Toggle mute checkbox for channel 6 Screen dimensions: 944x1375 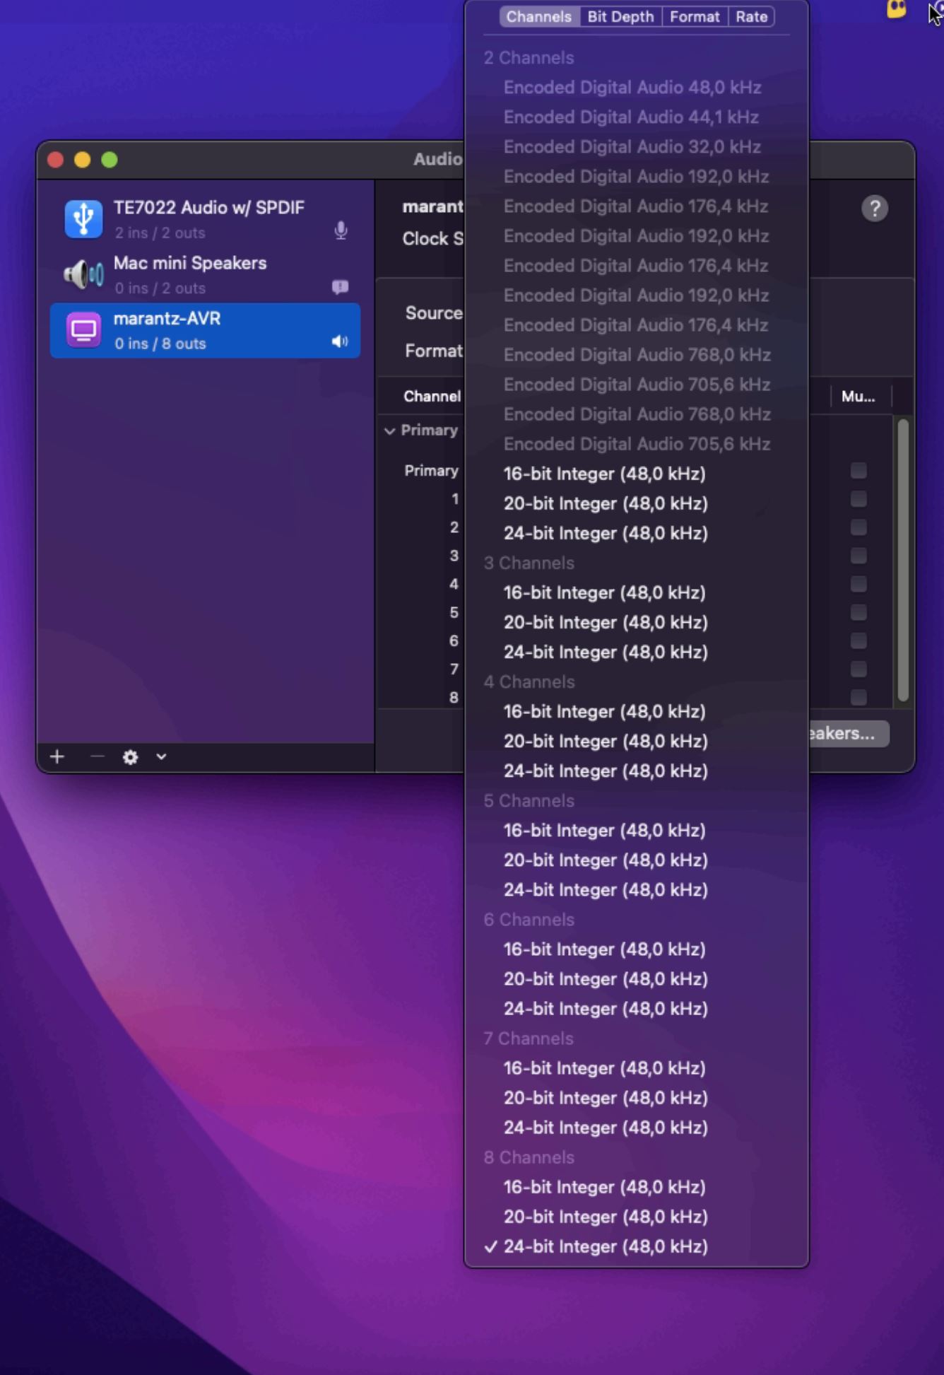pyautogui.click(x=859, y=640)
